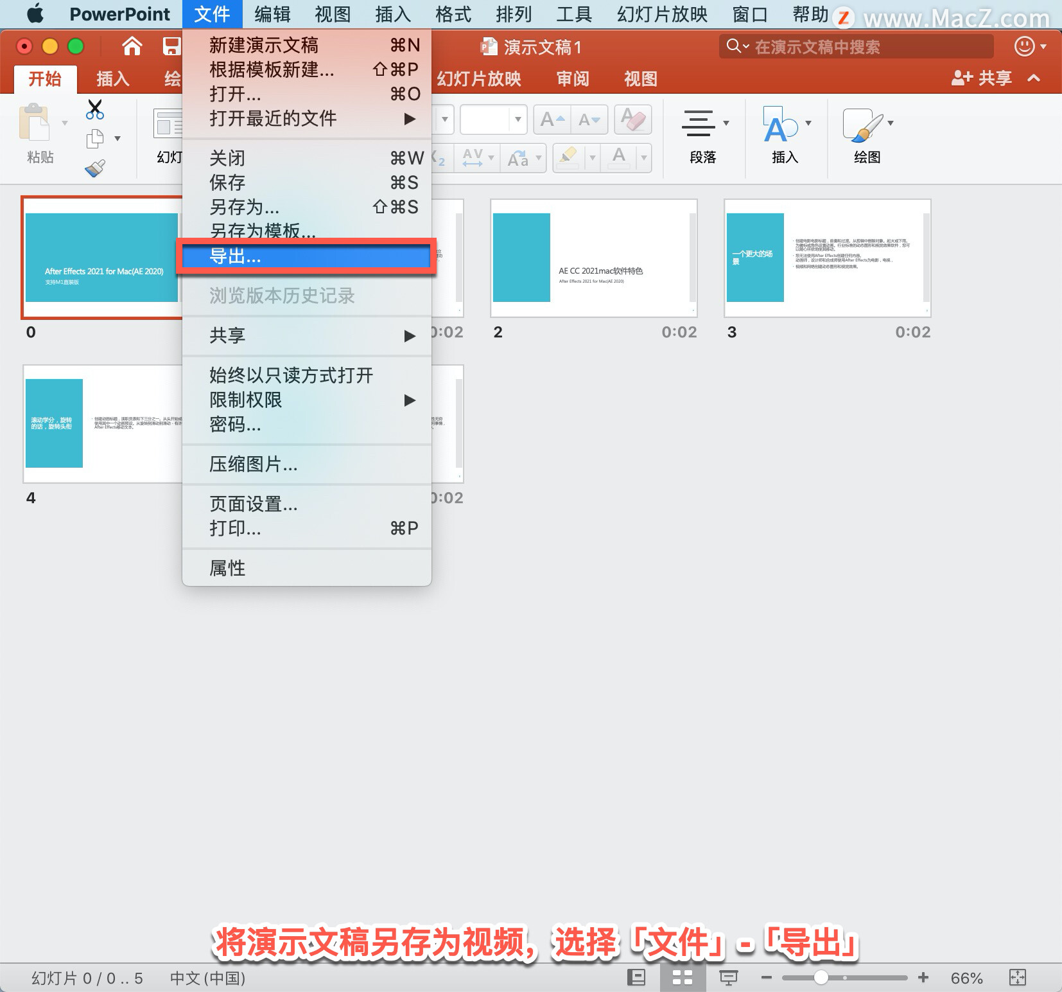This screenshot has height=992, width=1062.
Task: Expand the Copy dropdown arrow
Action: click(118, 138)
